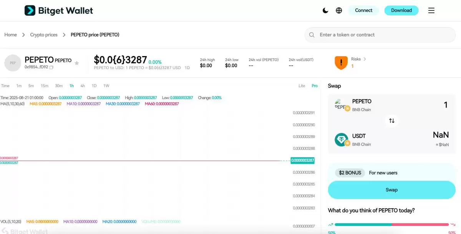This screenshot has width=461, height=234.
Task: Open language selector globe icon
Action: click(x=339, y=10)
